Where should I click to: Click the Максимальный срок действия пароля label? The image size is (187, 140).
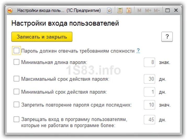point(65,79)
